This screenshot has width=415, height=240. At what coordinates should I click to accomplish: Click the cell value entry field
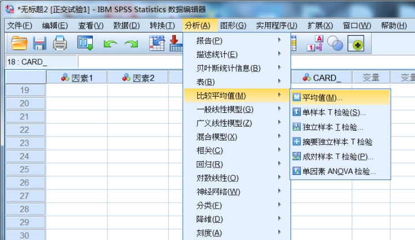click(130, 62)
